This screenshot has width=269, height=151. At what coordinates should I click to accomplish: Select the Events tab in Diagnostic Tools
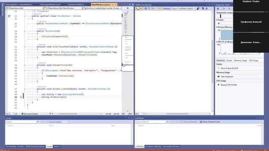(x=229, y=60)
